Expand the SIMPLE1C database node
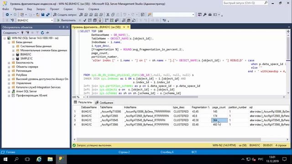Viewport: 292px width, 164px height. (13, 59)
